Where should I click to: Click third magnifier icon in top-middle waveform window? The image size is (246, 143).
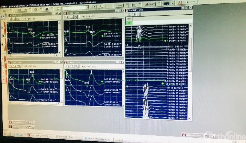tap(75, 17)
